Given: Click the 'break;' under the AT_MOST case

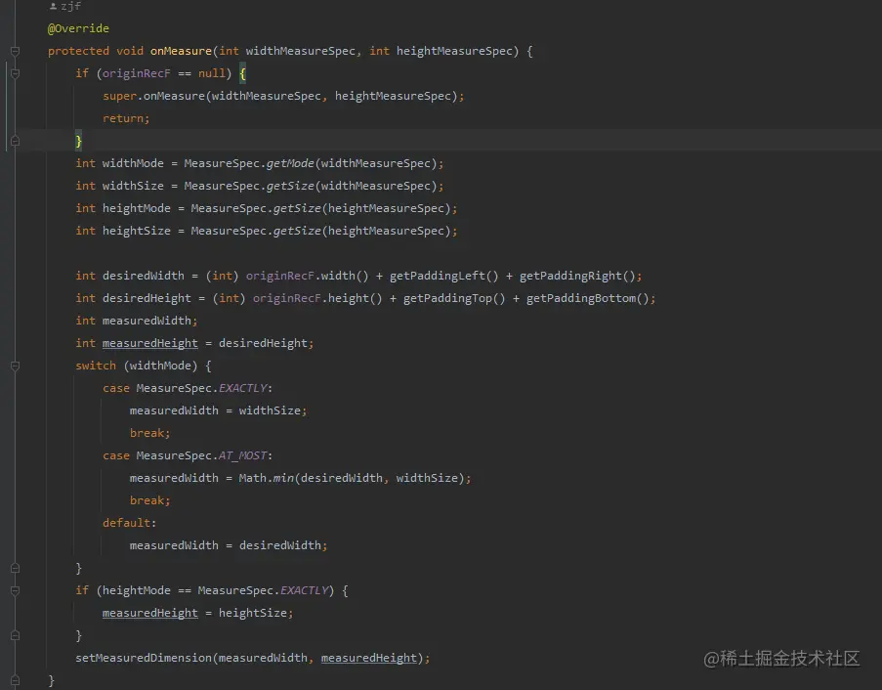Looking at the screenshot, I should coord(149,500).
